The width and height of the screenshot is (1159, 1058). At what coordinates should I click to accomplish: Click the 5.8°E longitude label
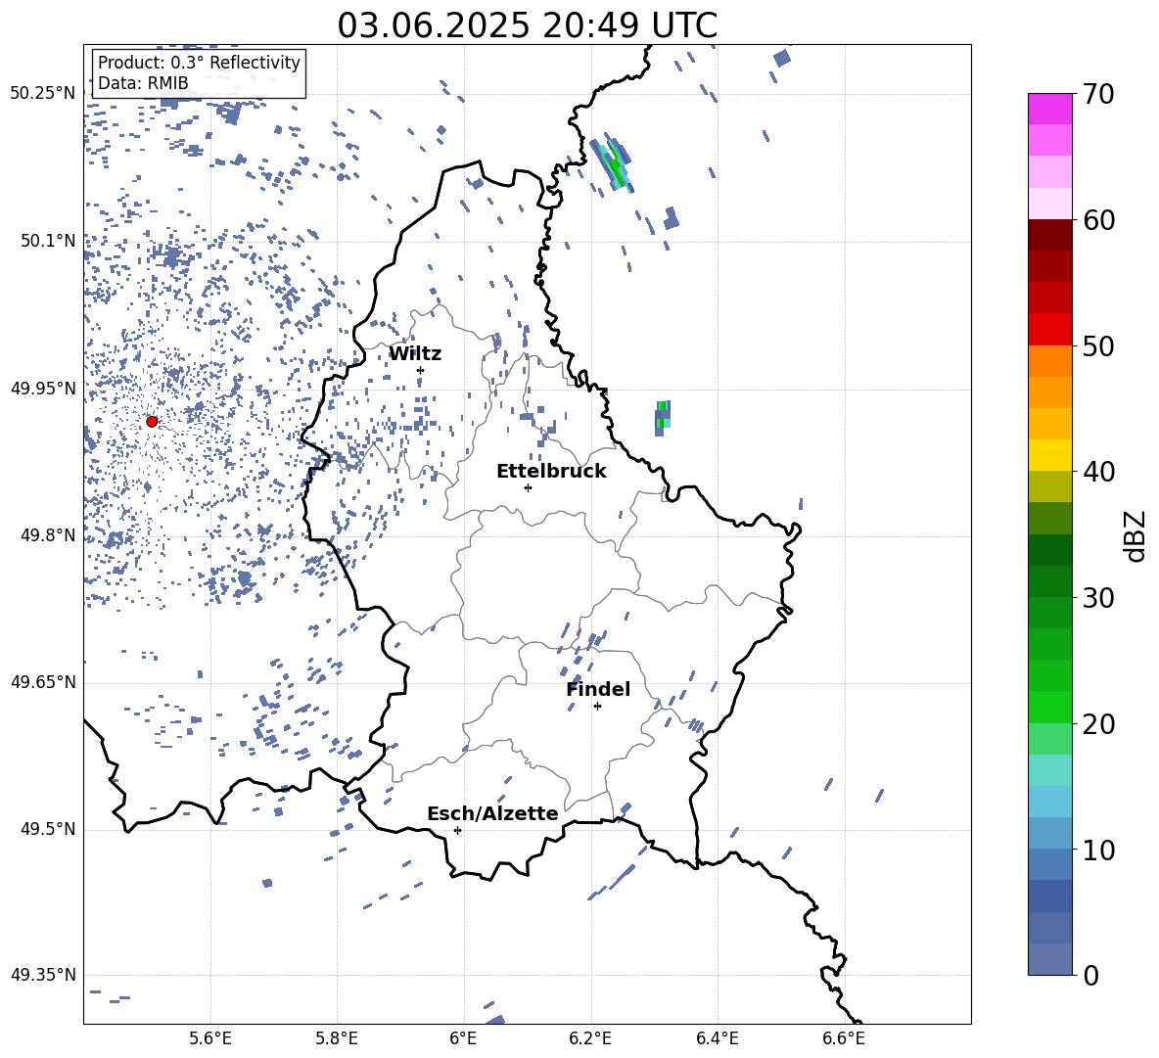click(x=337, y=1038)
